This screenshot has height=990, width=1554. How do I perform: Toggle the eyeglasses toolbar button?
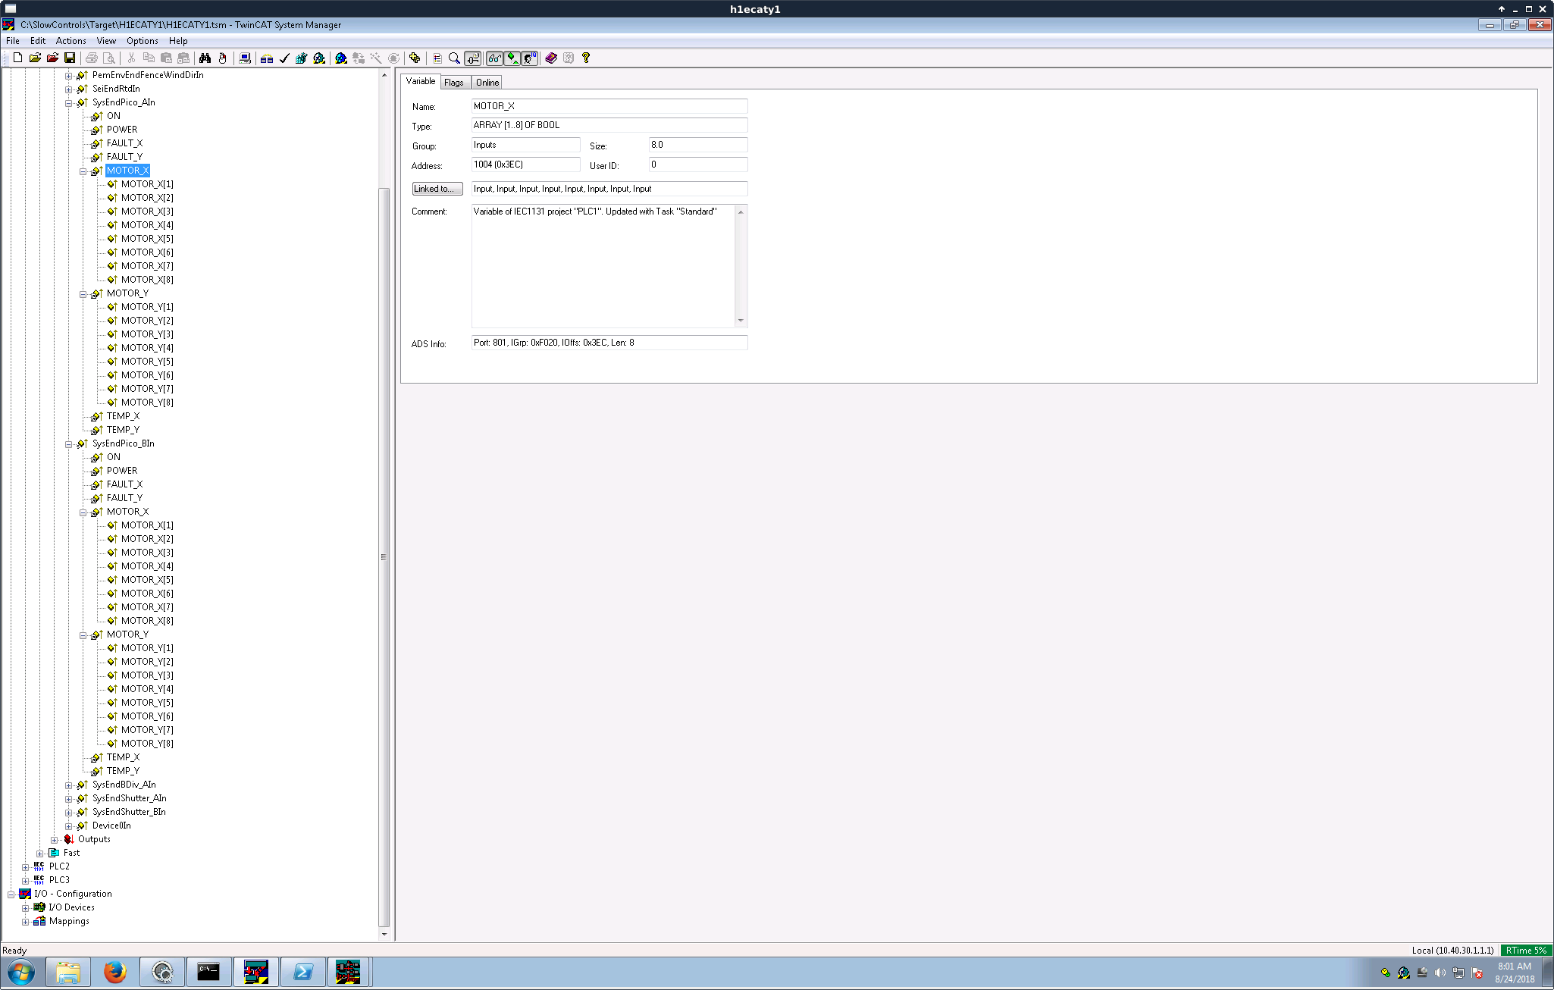495,58
